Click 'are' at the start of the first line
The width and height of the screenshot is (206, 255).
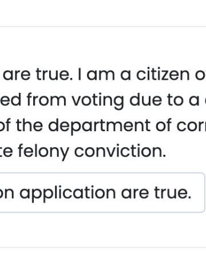[17, 76]
